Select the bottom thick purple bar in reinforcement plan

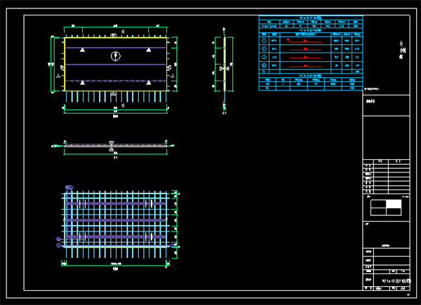tap(116, 237)
